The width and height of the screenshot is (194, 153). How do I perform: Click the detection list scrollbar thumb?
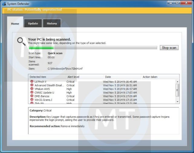tap(177, 90)
